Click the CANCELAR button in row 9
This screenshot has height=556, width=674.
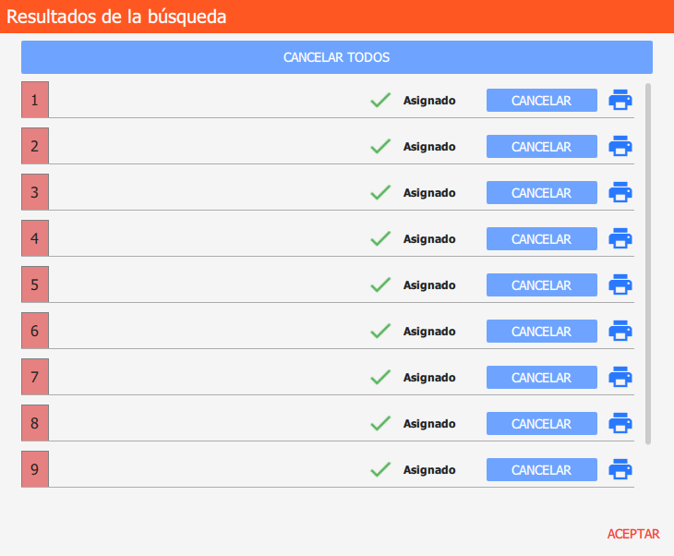click(x=542, y=469)
